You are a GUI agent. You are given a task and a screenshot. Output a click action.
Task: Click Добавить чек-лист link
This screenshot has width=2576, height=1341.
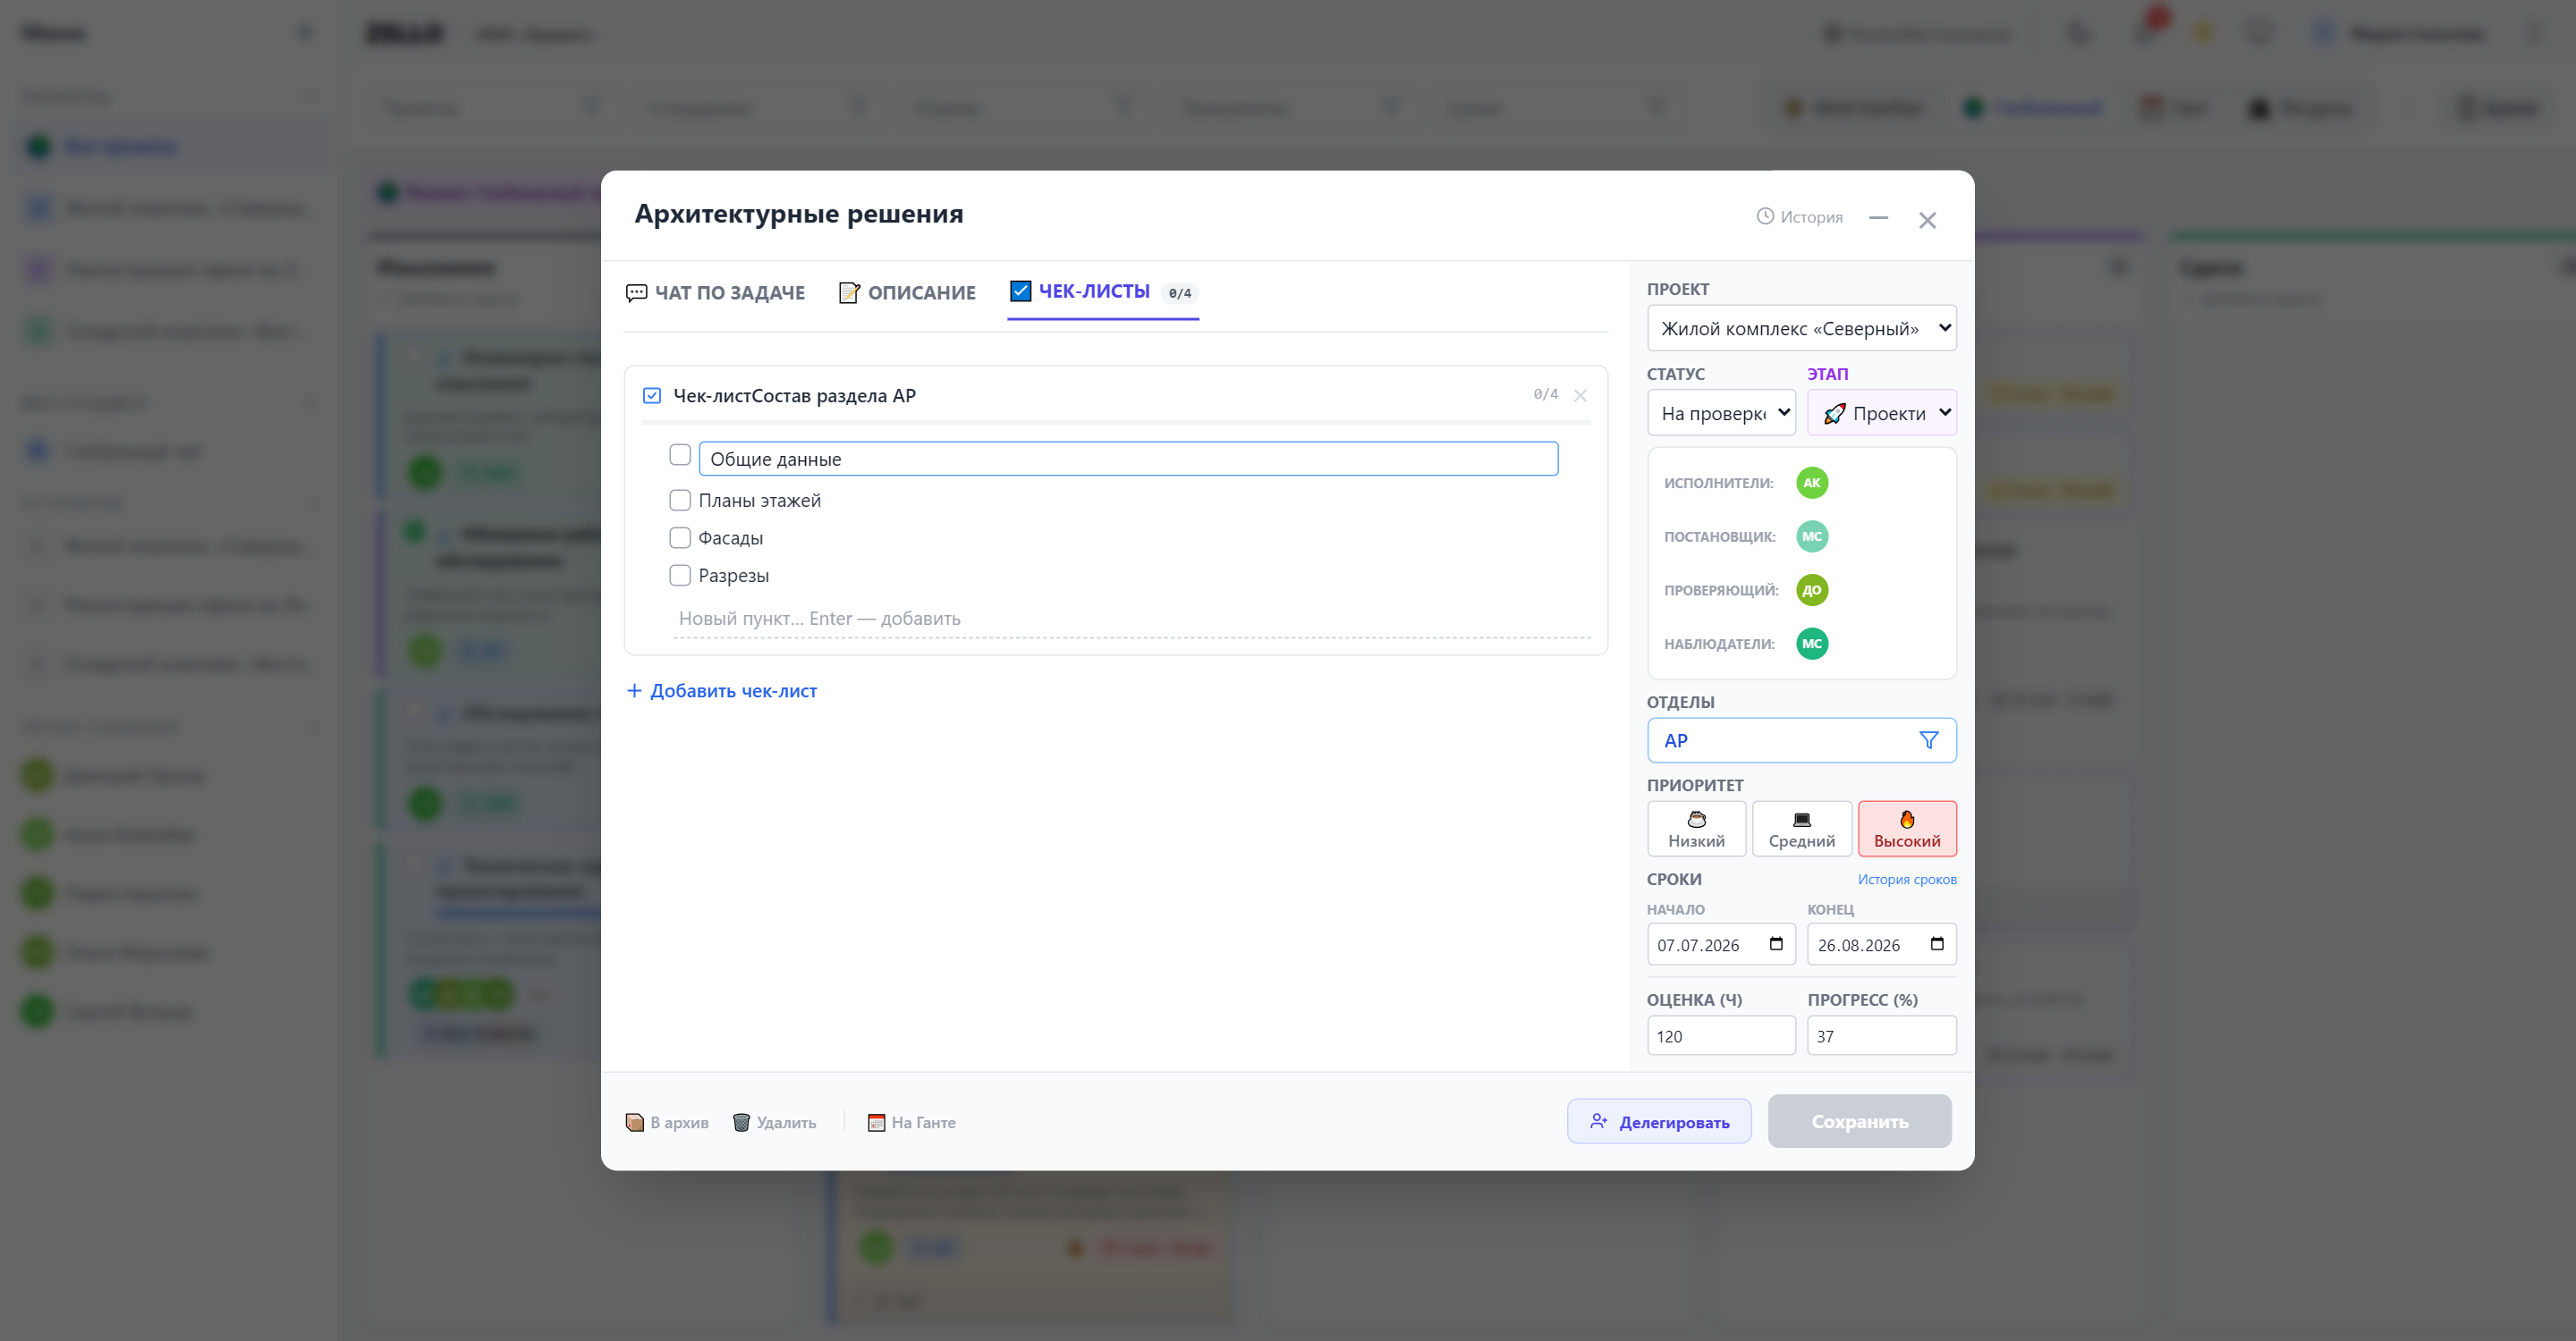(x=721, y=690)
